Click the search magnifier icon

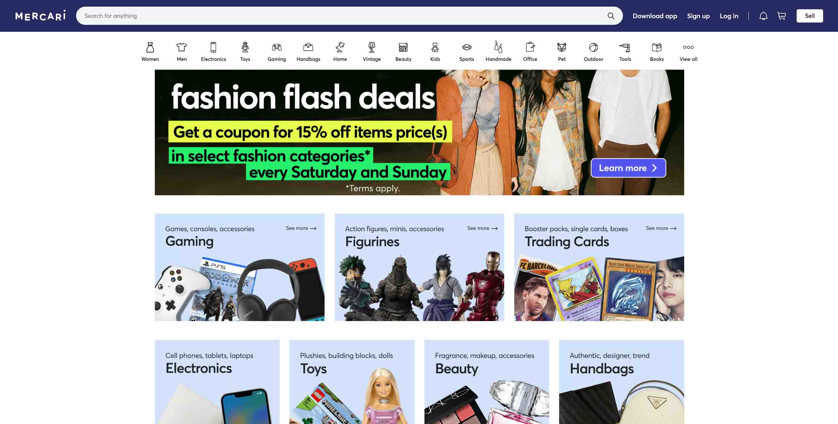tap(611, 16)
